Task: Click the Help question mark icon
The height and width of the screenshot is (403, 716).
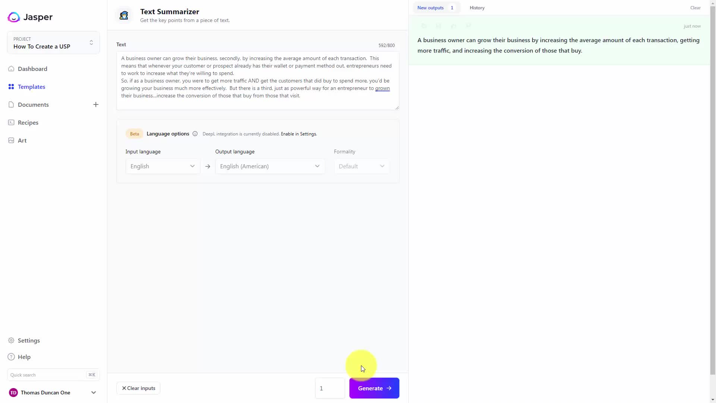Action: pos(11,357)
